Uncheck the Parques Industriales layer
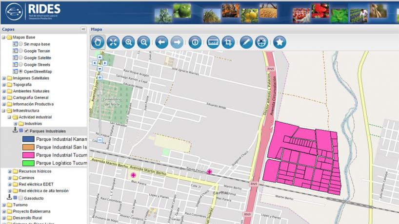Image resolution: width=399 pixels, height=224 pixels. (x=26, y=131)
